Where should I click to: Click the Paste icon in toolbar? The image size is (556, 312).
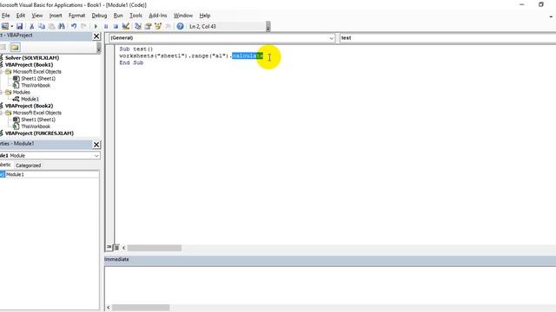coord(52,26)
